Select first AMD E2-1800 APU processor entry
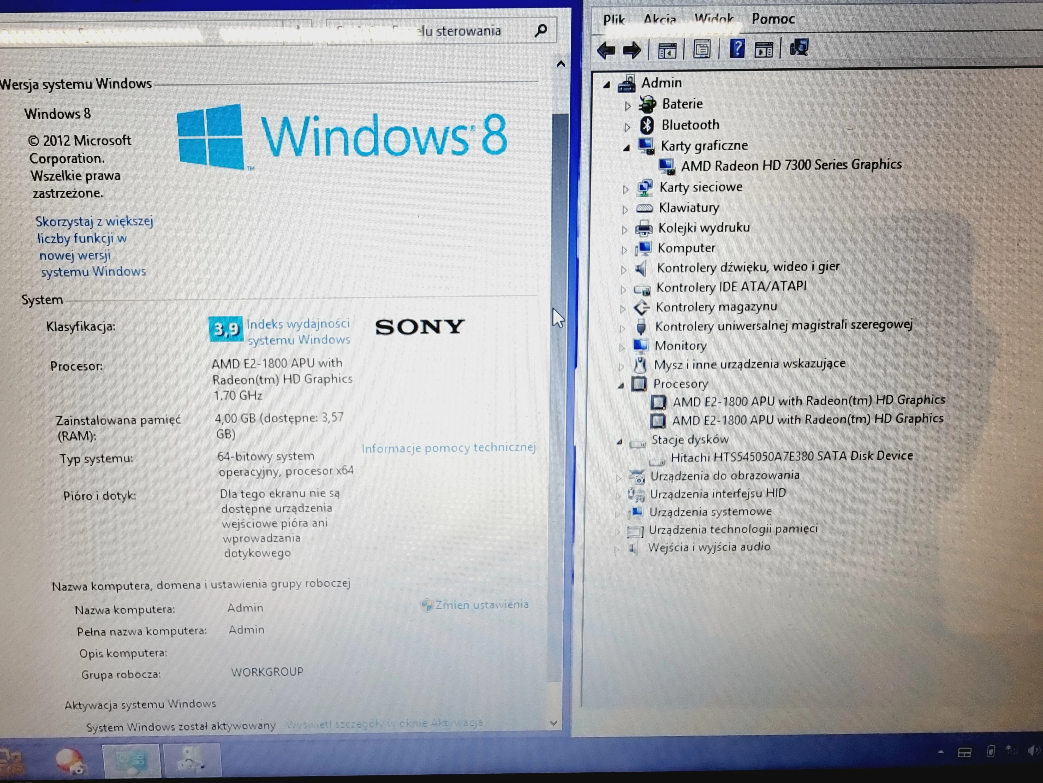This screenshot has width=1043, height=783. point(809,400)
